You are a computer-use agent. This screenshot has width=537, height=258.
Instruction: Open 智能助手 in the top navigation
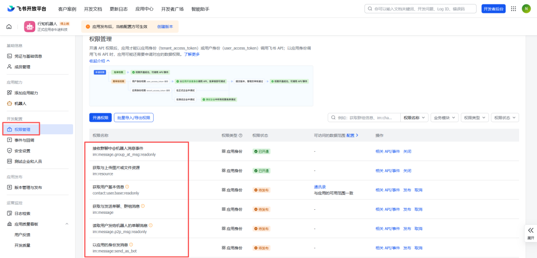coord(200,9)
